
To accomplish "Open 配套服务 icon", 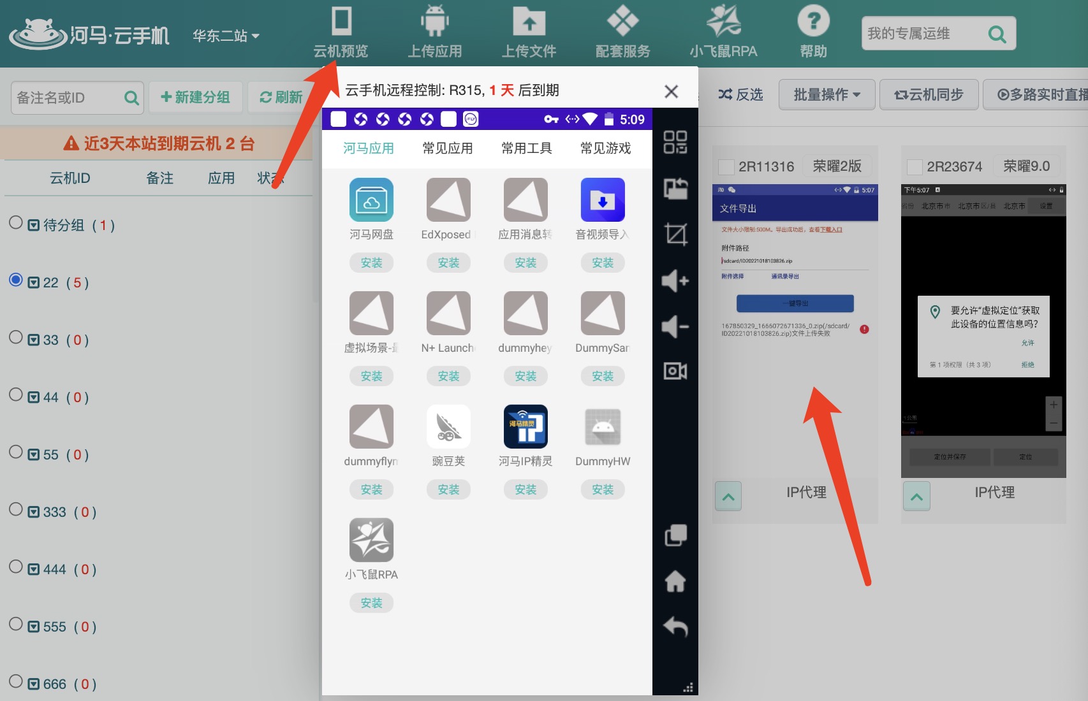I will pyautogui.click(x=623, y=21).
